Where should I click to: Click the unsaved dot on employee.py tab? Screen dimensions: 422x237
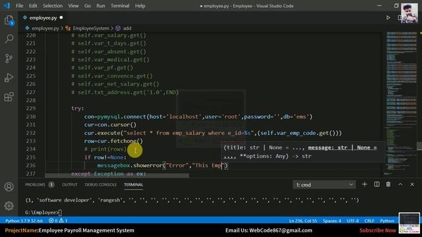click(x=61, y=18)
